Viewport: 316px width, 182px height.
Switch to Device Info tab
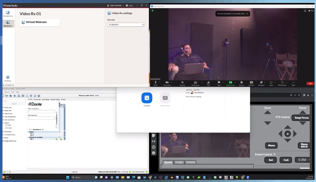tap(37, 100)
